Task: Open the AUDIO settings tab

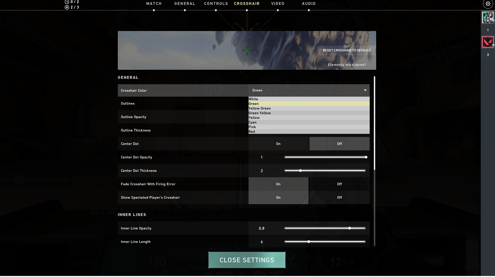Action: (309, 4)
